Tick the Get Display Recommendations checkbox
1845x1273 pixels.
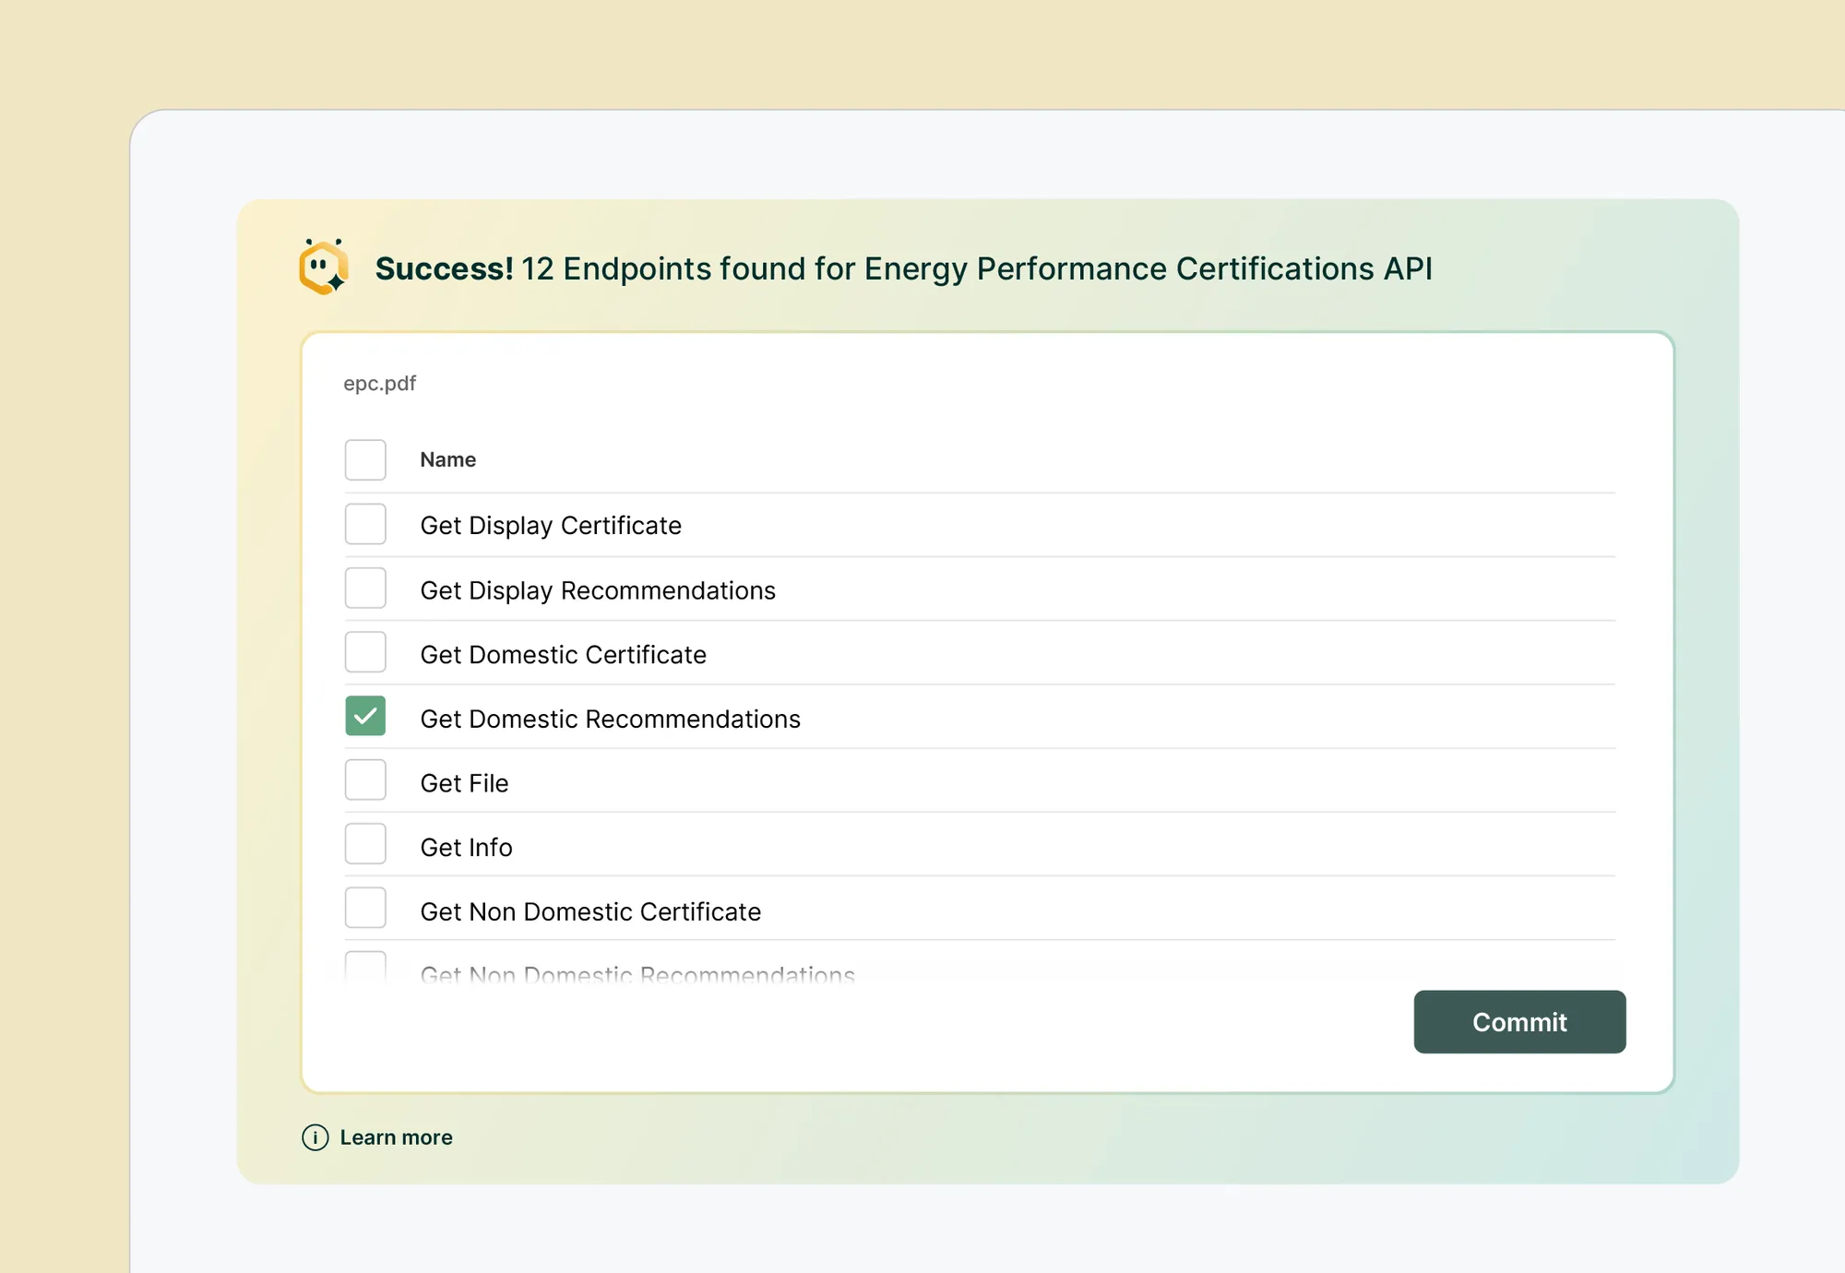[x=365, y=589]
